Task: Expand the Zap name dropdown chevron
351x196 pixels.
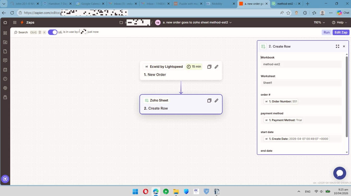Action: [231, 23]
